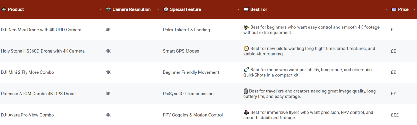
Task: Click the sparkle emoji in DJI Neo row
Action: pyautogui.click(x=246, y=27)
